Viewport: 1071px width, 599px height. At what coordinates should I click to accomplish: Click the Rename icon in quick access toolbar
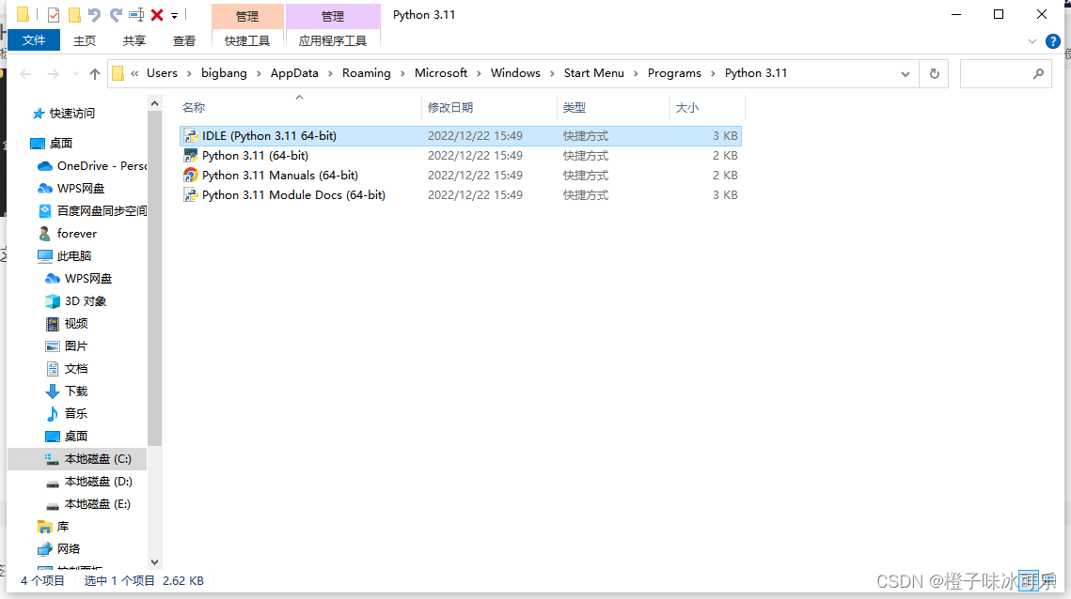[x=136, y=15]
